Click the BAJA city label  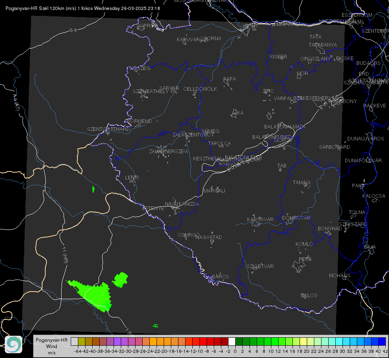pos(370,247)
